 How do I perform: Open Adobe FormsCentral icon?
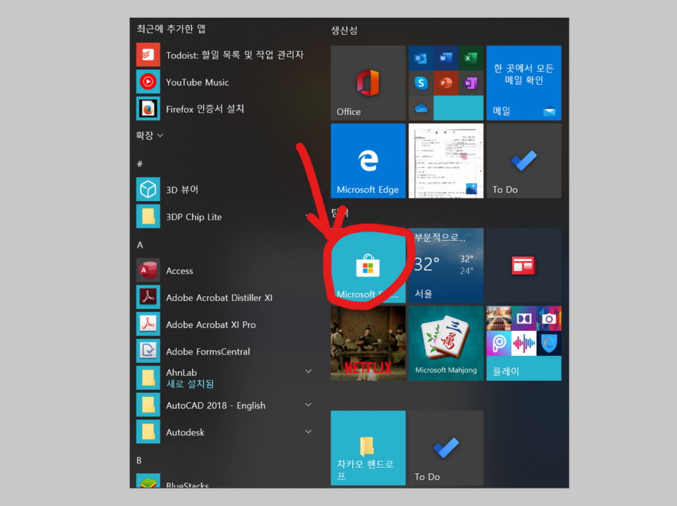tap(148, 351)
